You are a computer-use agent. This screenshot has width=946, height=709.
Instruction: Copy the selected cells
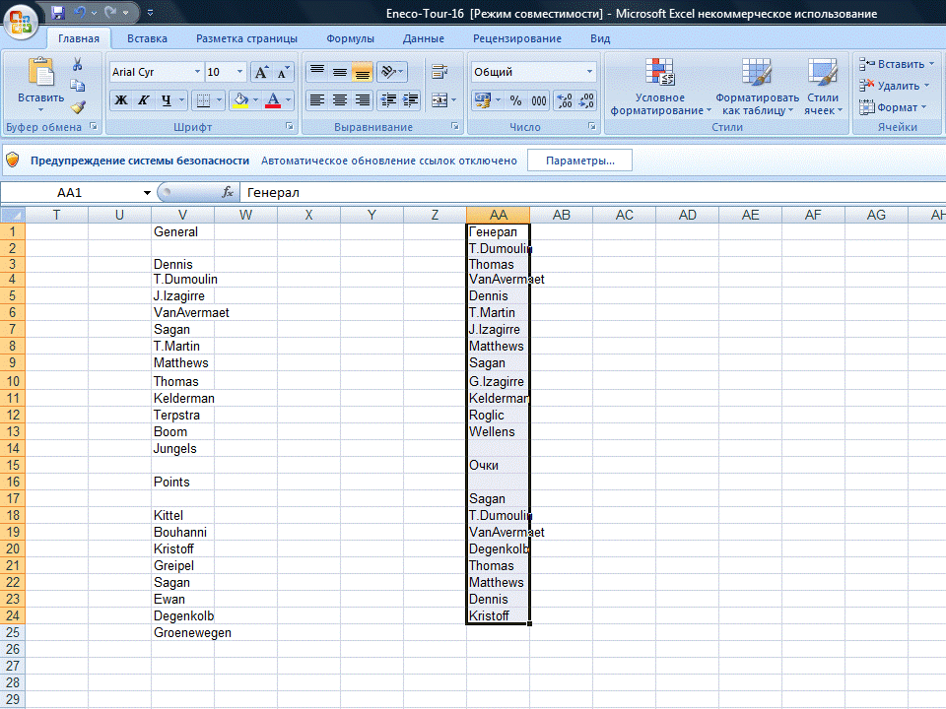click(x=77, y=86)
